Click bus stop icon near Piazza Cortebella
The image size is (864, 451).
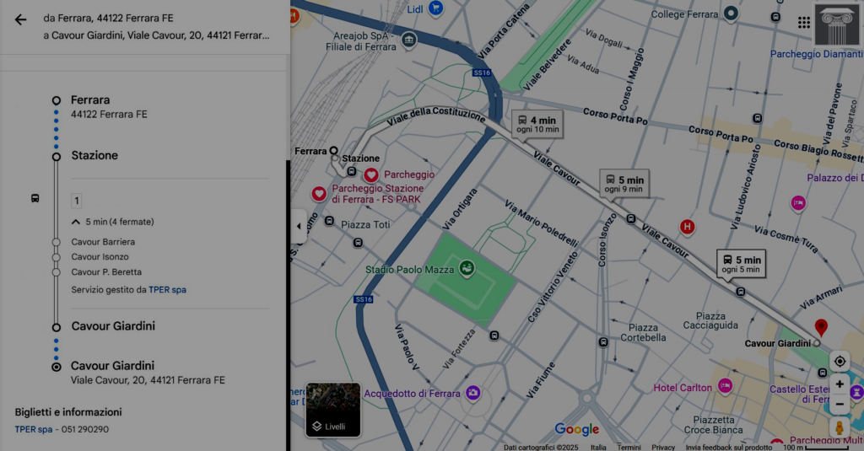click(x=603, y=342)
